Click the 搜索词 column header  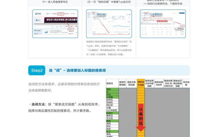click(112, 83)
